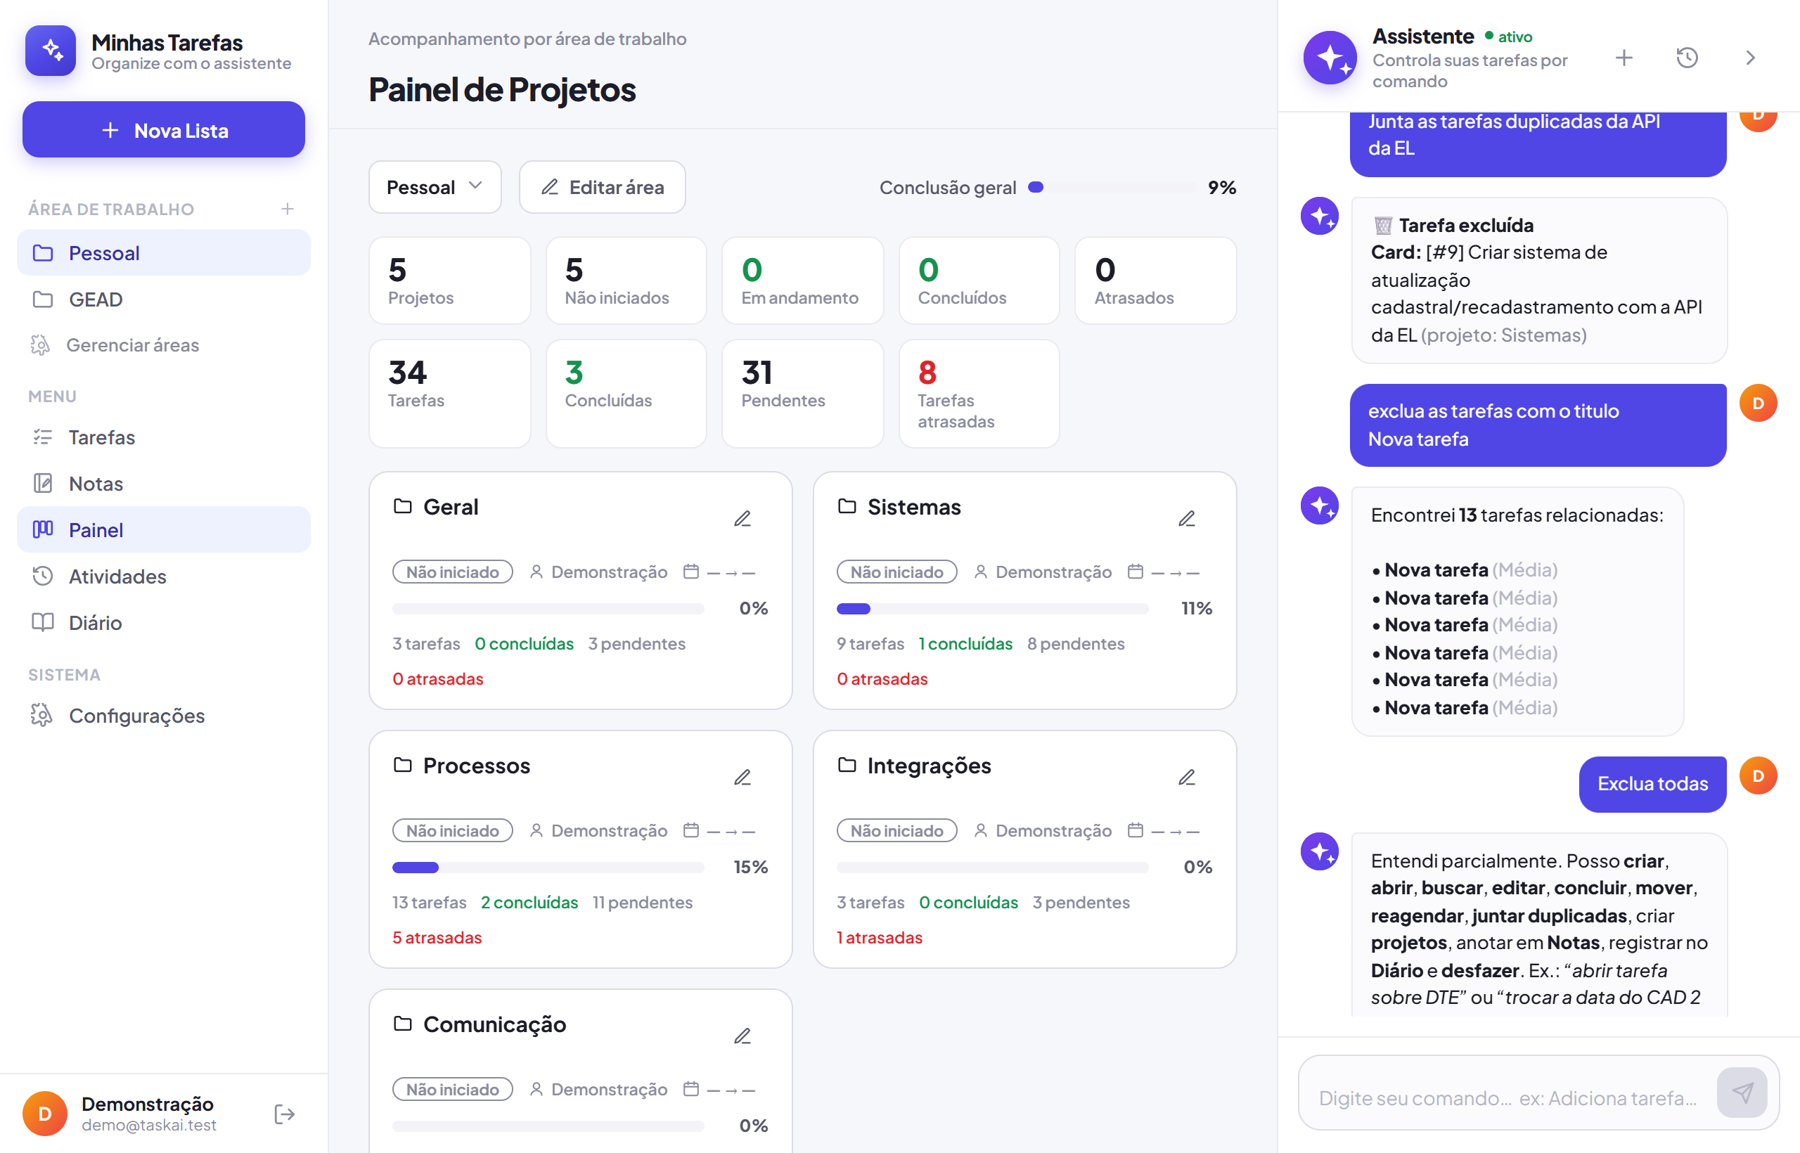This screenshot has height=1153, width=1800.
Task: Click Não iniciado badge on Integrações card
Action: 896,830
